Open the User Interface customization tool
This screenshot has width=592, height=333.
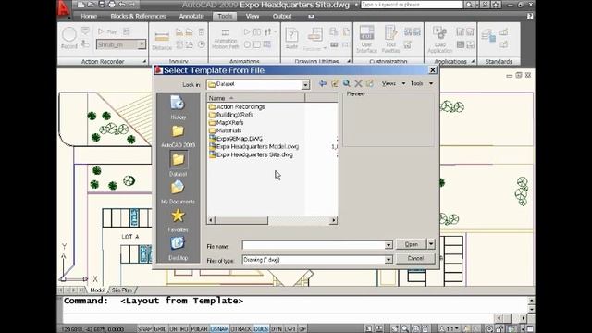(366, 39)
